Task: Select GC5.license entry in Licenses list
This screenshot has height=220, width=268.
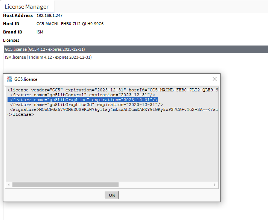Action: point(45,49)
